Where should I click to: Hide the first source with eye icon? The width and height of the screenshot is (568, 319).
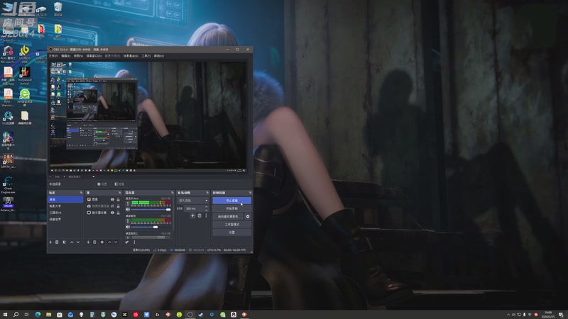[x=112, y=199]
